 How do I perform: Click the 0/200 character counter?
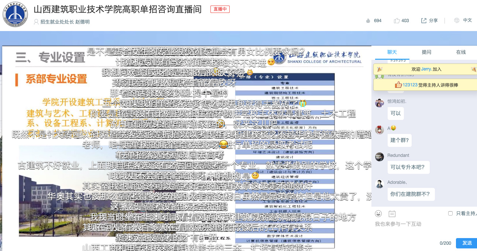click(x=446, y=243)
